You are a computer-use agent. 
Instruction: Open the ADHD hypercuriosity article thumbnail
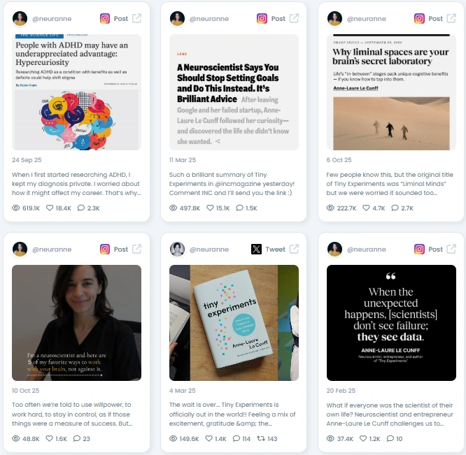tap(76, 92)
